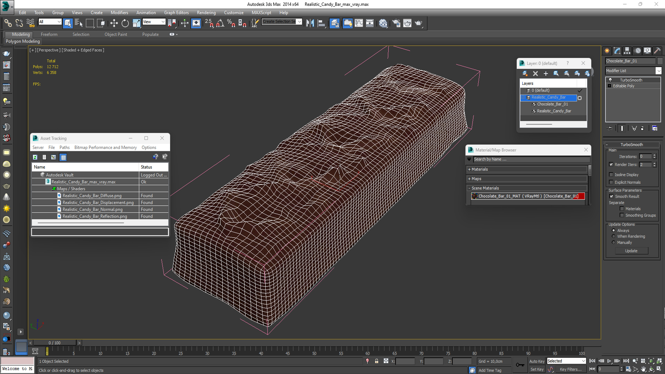Open Render Setup icon
665x374 pixels.
[x=396, y=23]
